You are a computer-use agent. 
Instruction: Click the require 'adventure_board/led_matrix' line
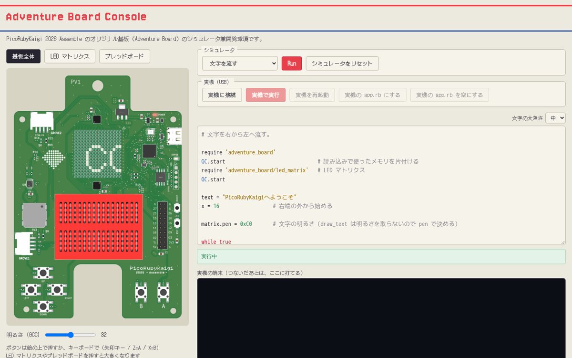point(255,170)
